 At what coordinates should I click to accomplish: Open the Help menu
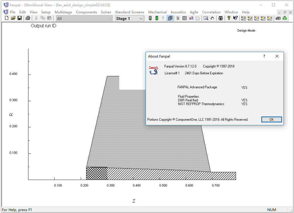click(x=246, y=12)
